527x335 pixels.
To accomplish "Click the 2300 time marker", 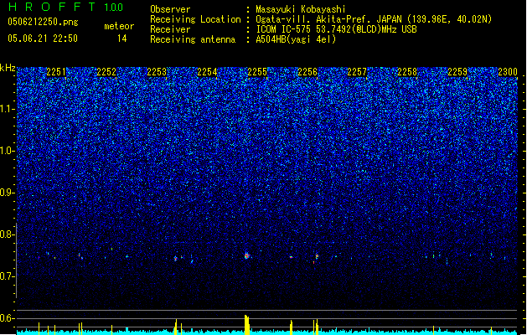I will pos(508,72).
